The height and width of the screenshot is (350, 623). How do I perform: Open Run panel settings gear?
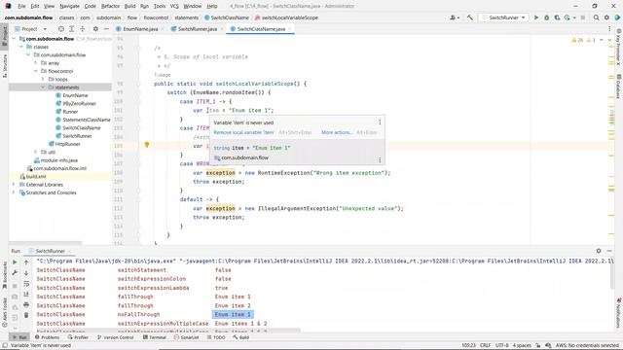(x=599, y=251)
